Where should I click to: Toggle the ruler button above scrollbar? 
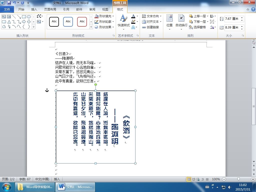pos(254,43)
